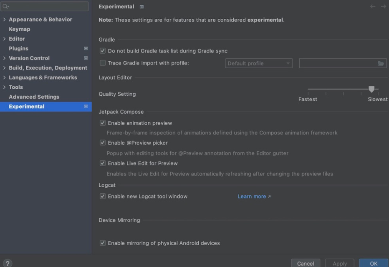Click the back navigation arrow
This screenshot has height=267, width=389.
pos(372,7)
